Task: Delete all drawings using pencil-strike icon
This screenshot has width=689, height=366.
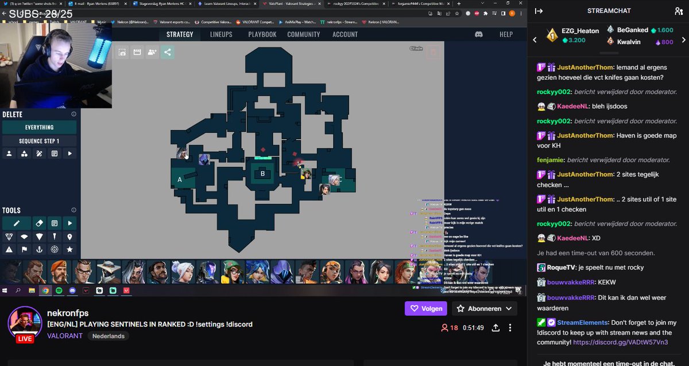Action: tap(39, 154)
